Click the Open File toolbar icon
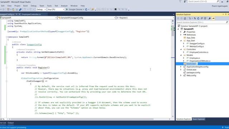Screen dimensions: 229x129 pyautogui.click(x=13, y=9)
